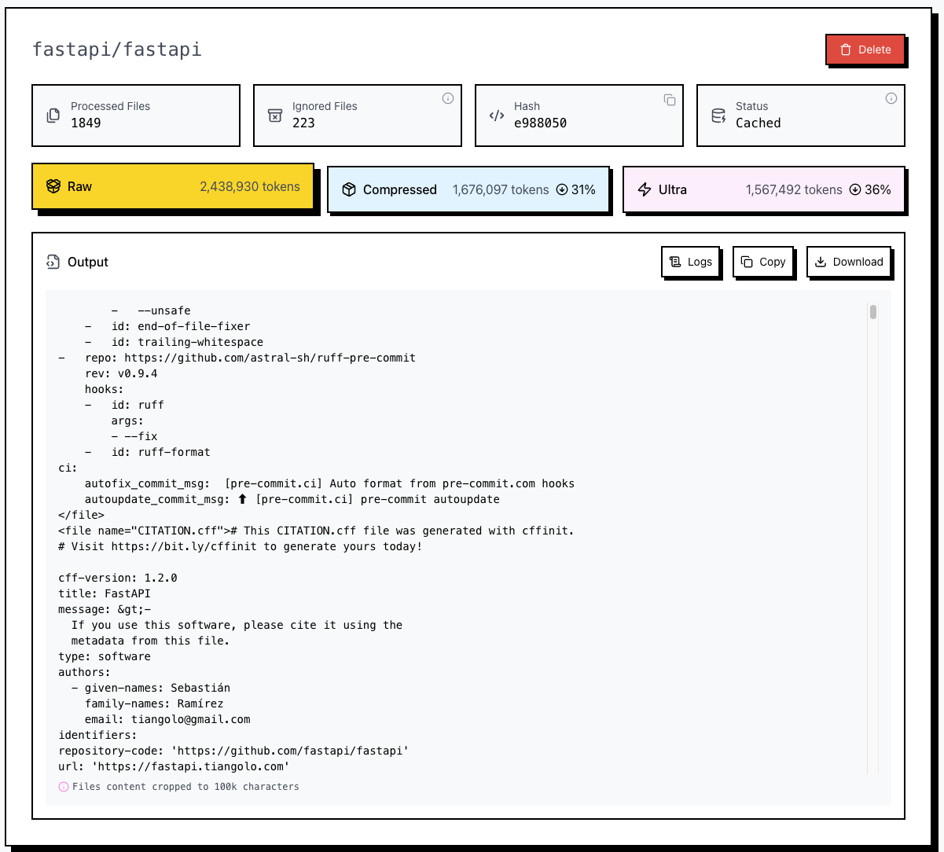The width and height of the screenshot is (944, 852).
Task: Click the fastapi.tiangolo.com url line
Action: pos(174,766)
